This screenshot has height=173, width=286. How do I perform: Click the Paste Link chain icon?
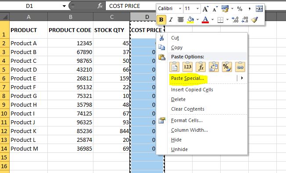coord(240,67)
